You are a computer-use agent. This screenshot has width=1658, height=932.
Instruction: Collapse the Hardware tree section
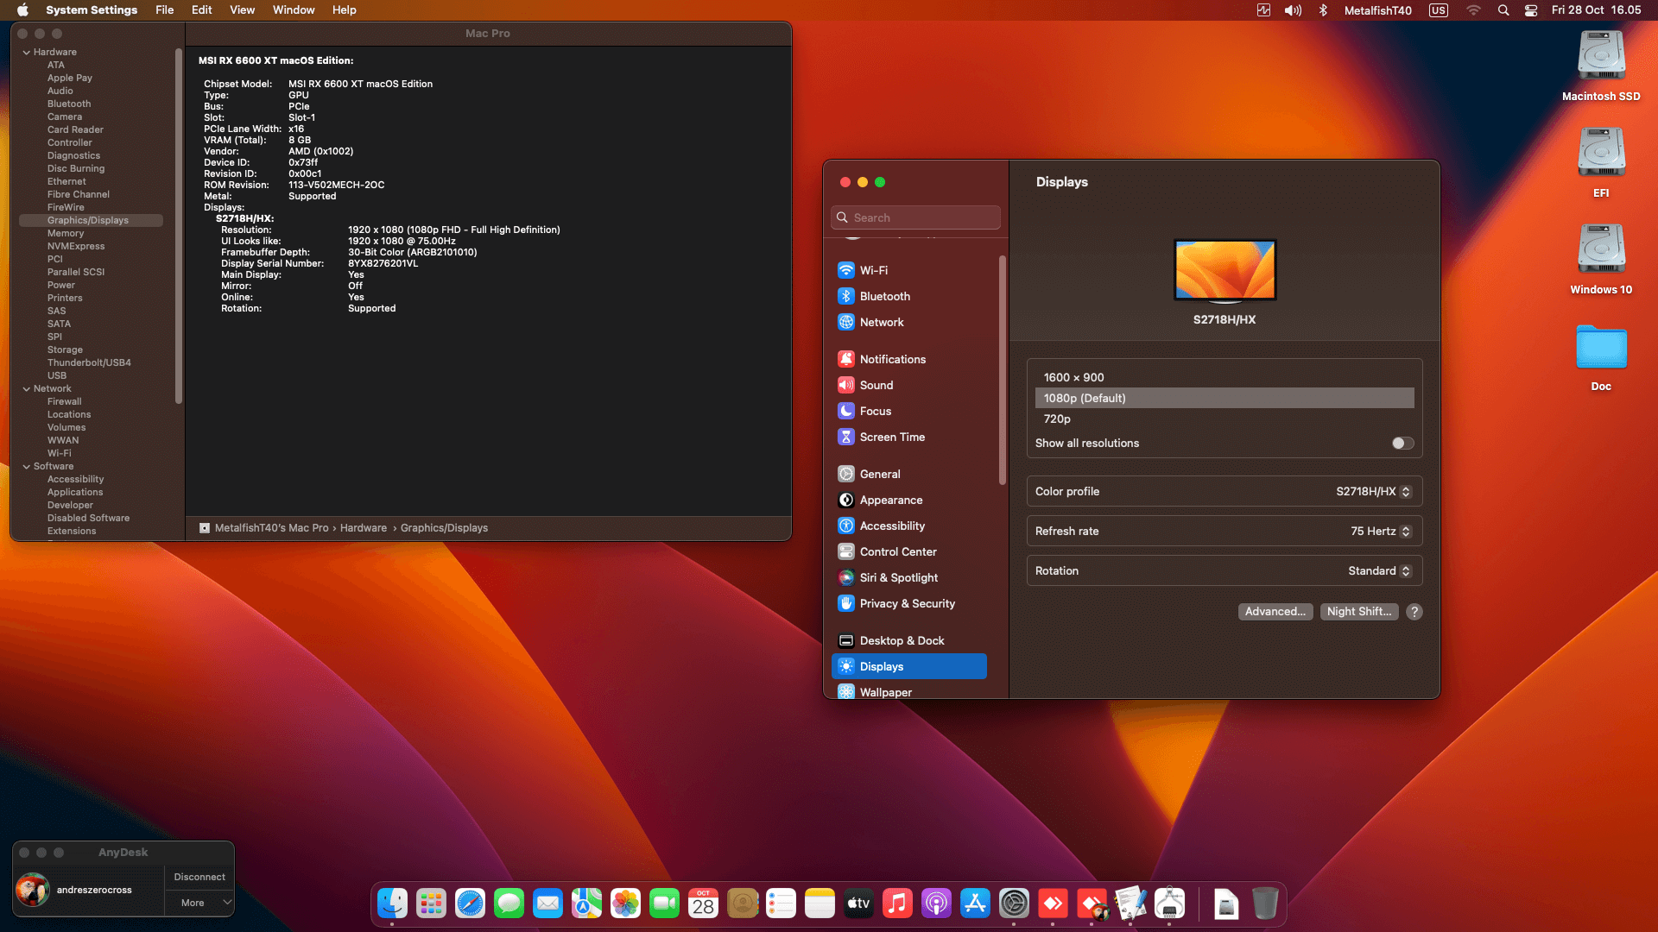[x=26, y=52]
